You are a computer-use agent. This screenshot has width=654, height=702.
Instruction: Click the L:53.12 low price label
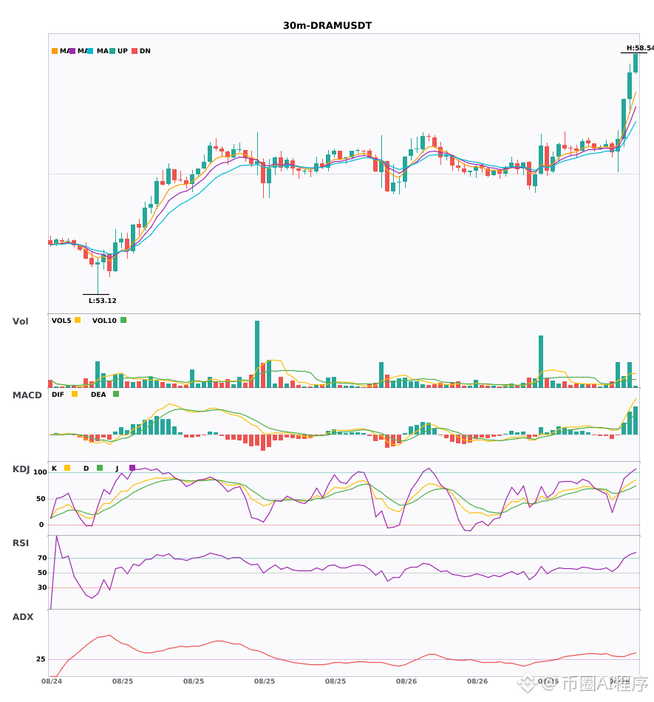(x=103, y=301)
